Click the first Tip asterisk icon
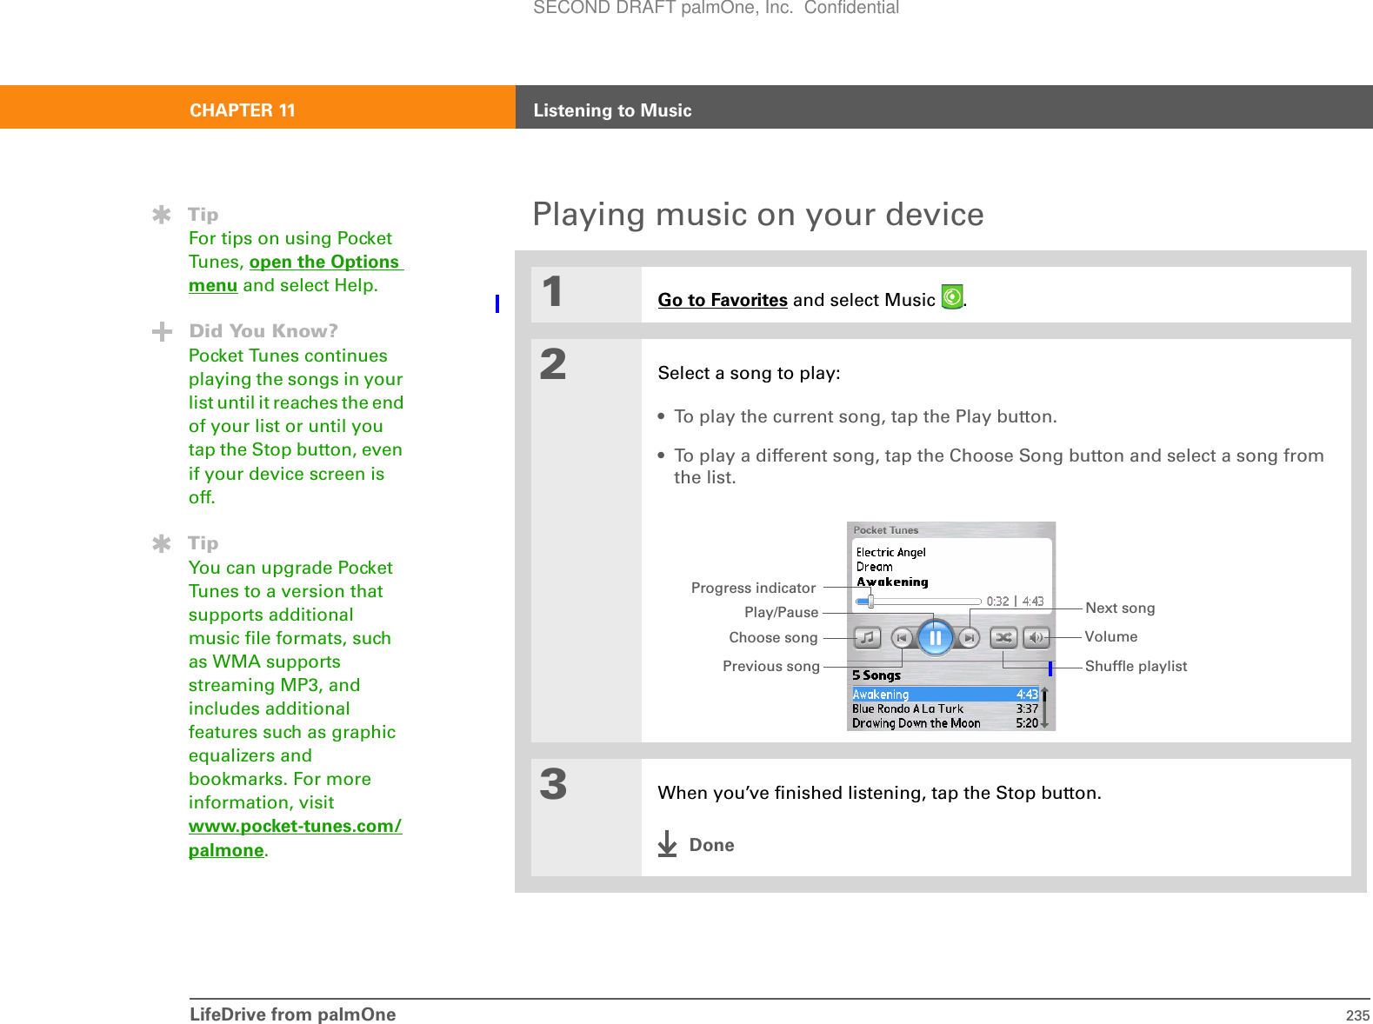The width and height of the screenshot is (1373, 1024). pyautogui.click(x=161, y=215)
